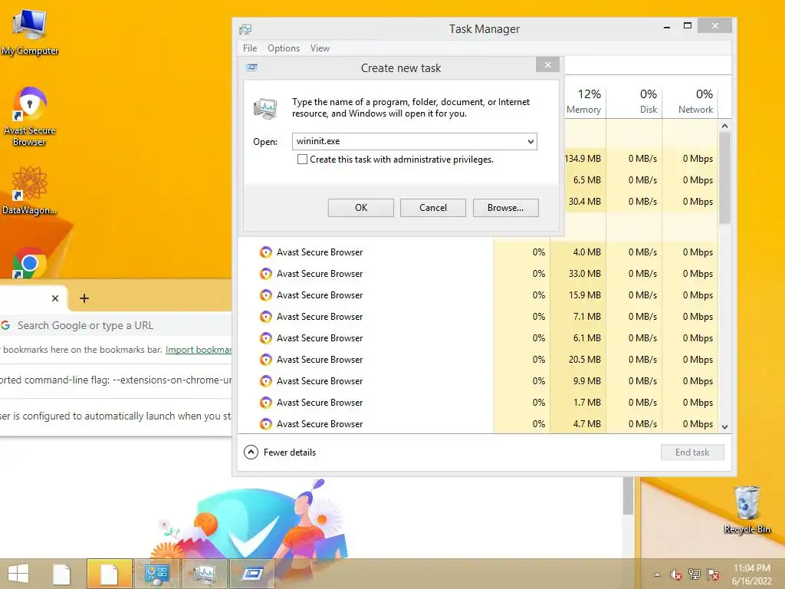
Task: Click the Avast icon in the 4.0 MB row
Action: pos(266,252)
